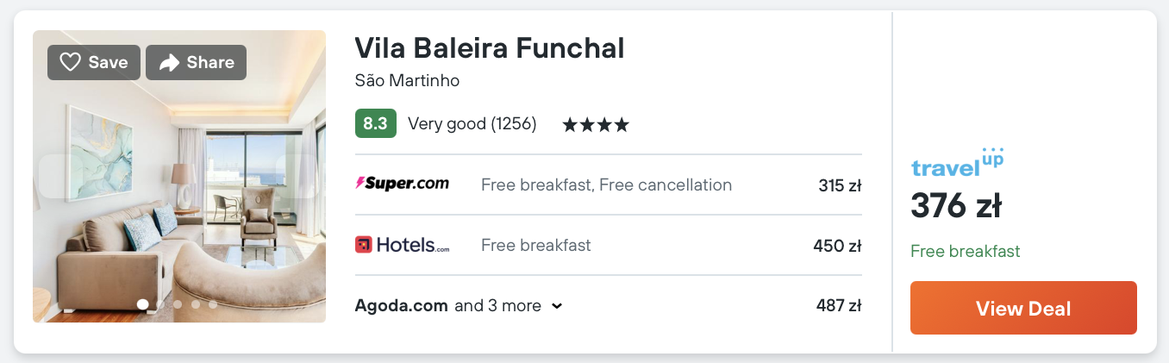
Task: Click the Share arrow icon
Action: click(170, 62)
